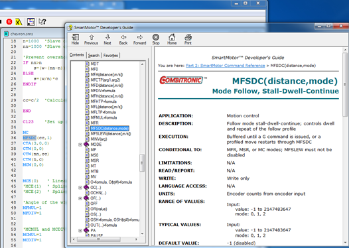Viewport: 349px width, 248px height.
Task: Click MFMUL=1 on code line 49
Action: [x=32, y=208]
